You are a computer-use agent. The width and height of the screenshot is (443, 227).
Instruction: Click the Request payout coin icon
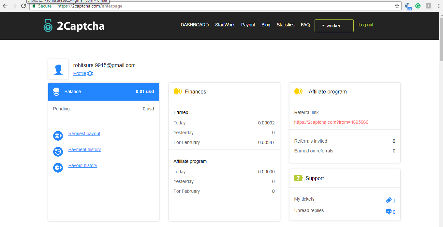pyautogui.click(x=58, y=136)
